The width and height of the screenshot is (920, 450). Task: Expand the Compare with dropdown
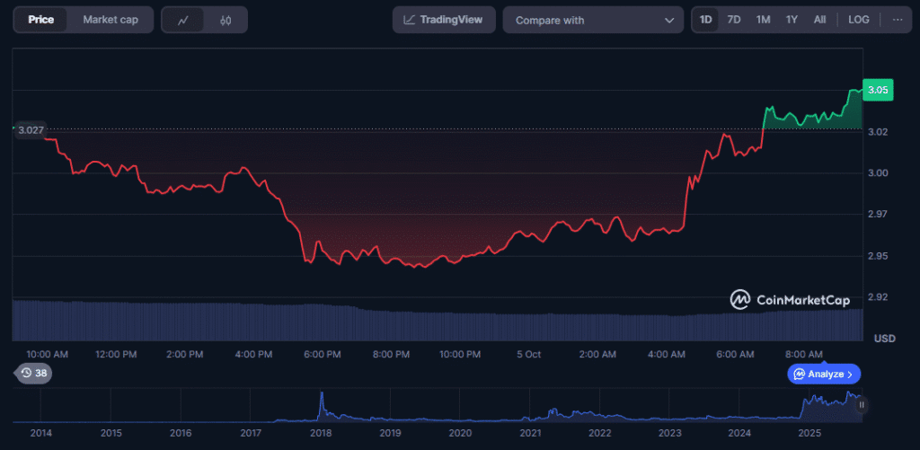593,20
